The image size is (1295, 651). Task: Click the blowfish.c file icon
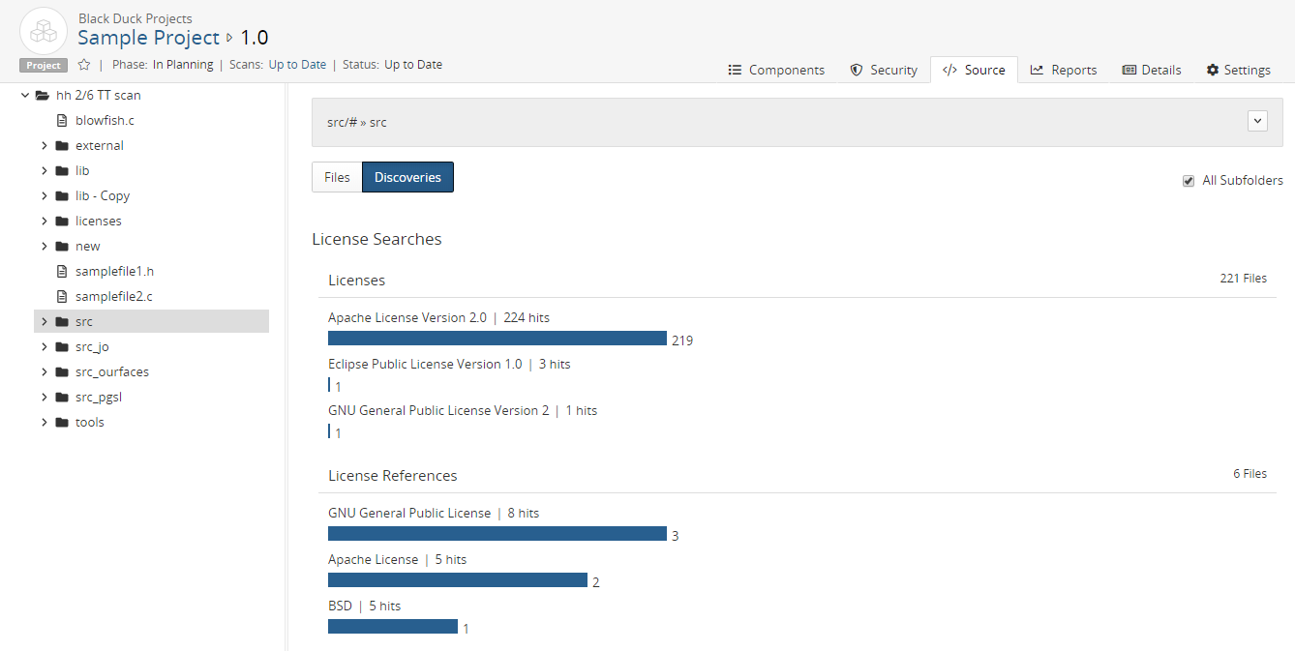pyautogui.click(x=63, y=121)
